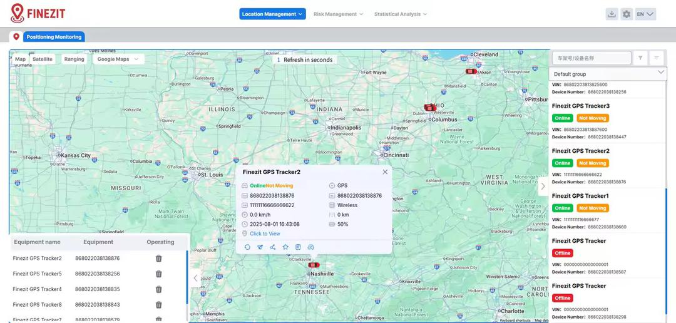Click the Operating column header
Viewport: 676px width, 323px height.
(x=160, y=242)
